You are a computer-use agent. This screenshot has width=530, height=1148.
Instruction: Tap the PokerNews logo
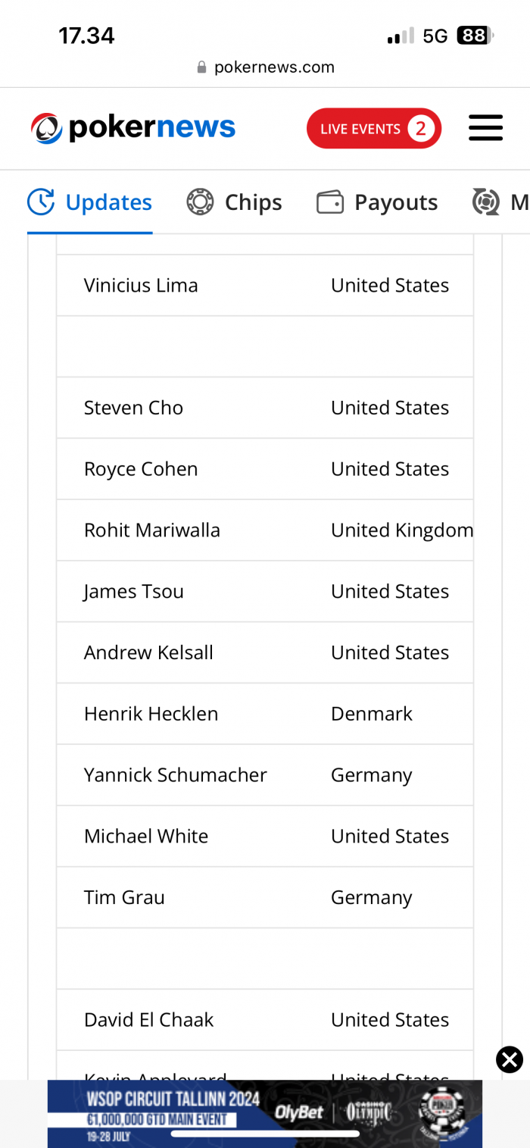click(x=133, y=127)
